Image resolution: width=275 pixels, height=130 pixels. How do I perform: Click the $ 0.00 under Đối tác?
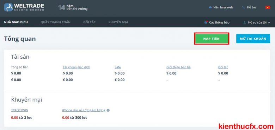(x=223, y=73)
